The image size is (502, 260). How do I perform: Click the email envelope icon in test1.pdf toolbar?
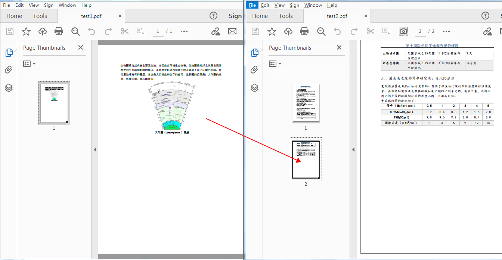[232, 31]
